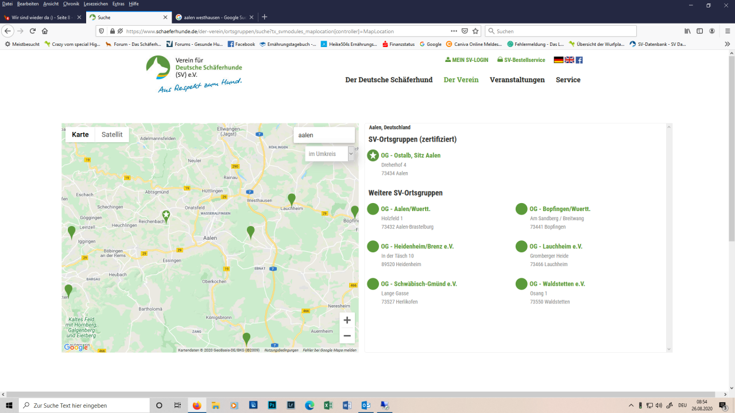This screenshot has height=413, width=735.
Task: Bookmark this page with the star icon
Action: (475, 31)
